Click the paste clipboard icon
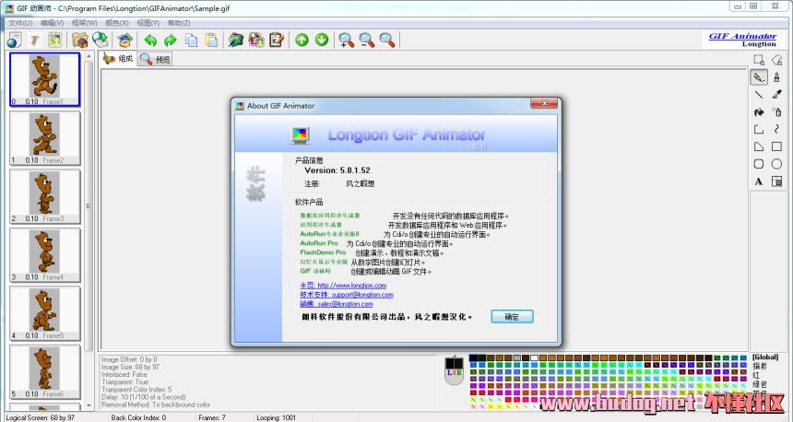 [212, 40]
